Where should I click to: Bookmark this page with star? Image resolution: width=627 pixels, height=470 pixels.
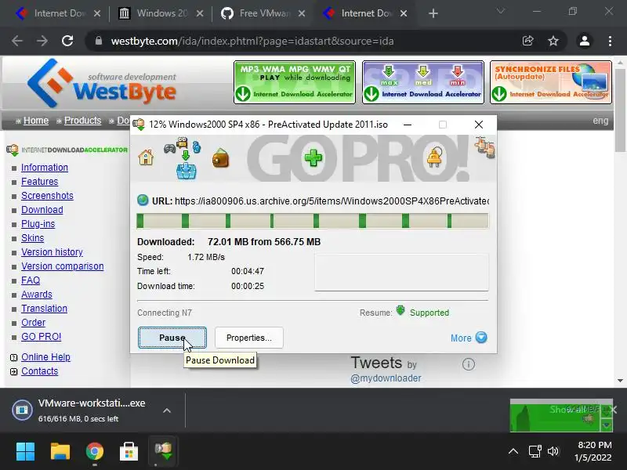(553, 41)
